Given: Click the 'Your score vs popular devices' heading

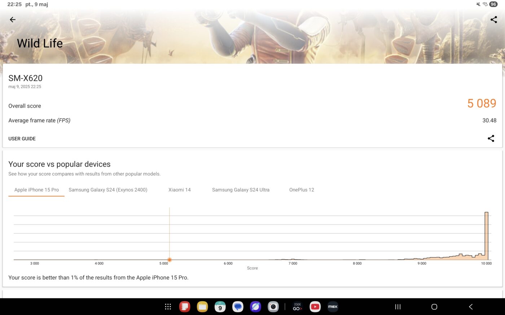Looking at the screenshot, I should point(60,164).
